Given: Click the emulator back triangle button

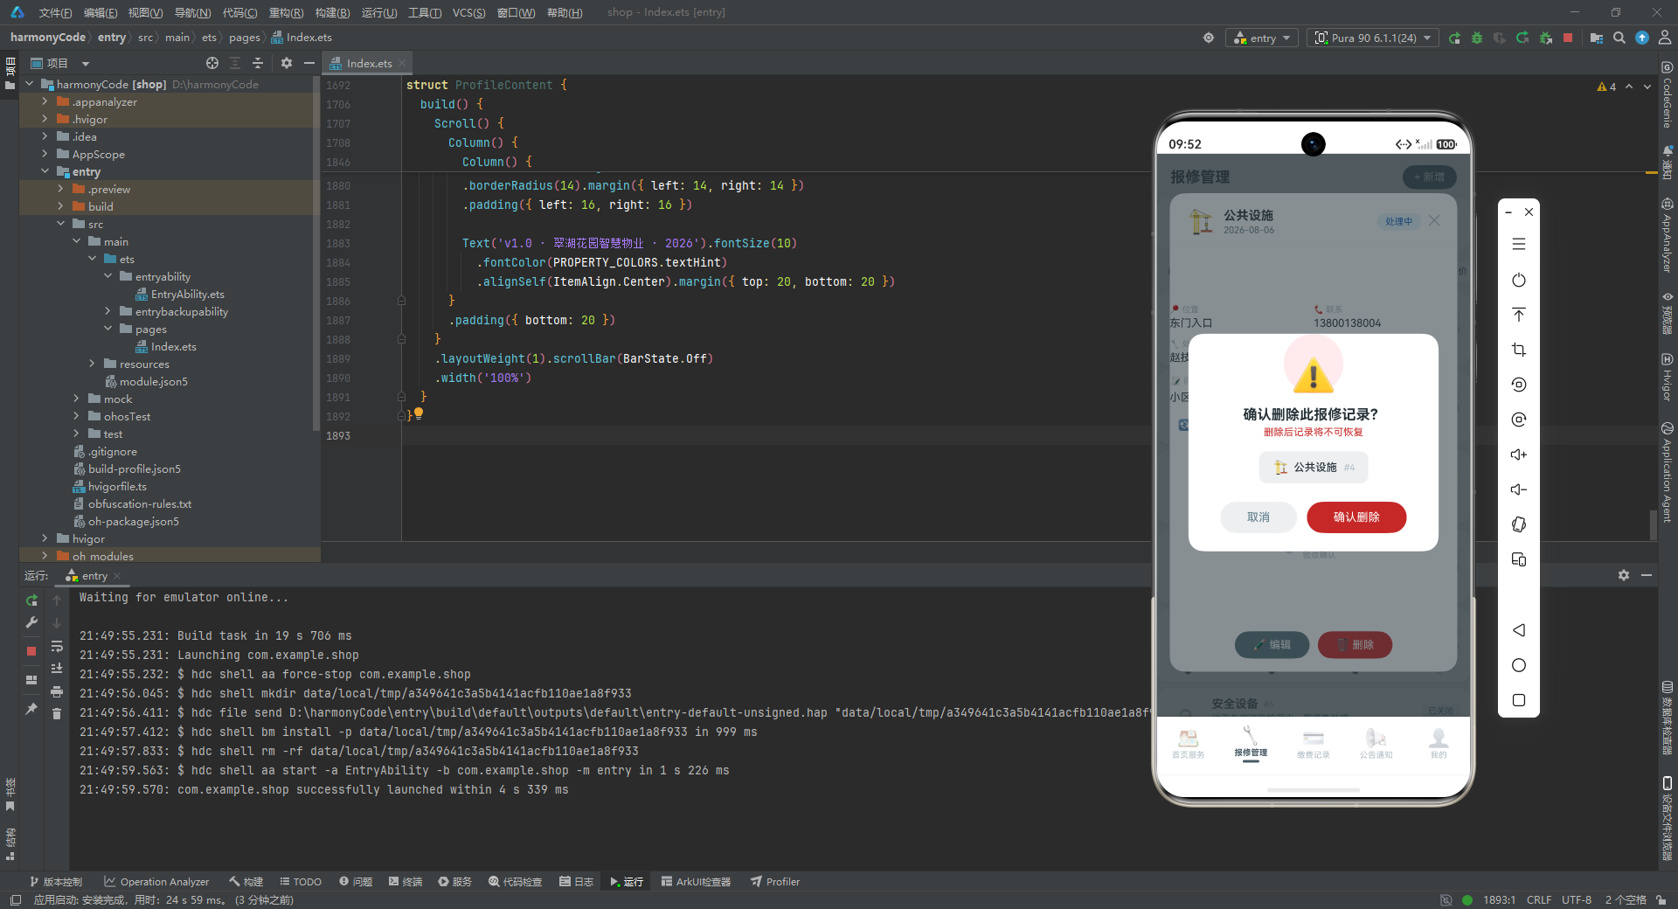Looking at the screenshot, I should click(x=1519, y=630).
